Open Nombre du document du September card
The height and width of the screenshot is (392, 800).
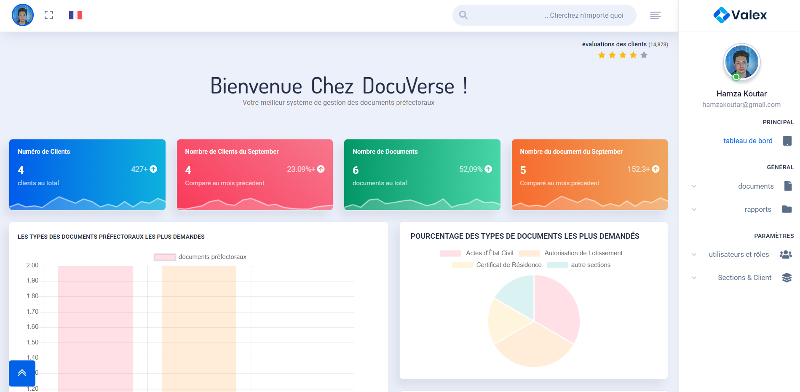pyautogui.click(x=590, y=175)
